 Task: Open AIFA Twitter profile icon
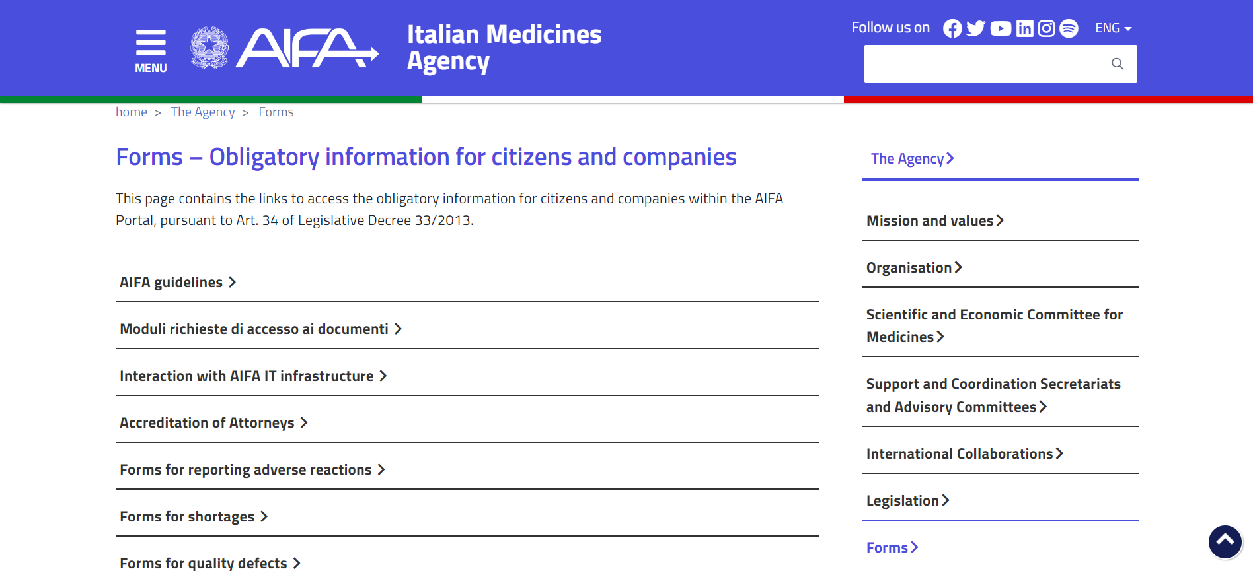975,28
